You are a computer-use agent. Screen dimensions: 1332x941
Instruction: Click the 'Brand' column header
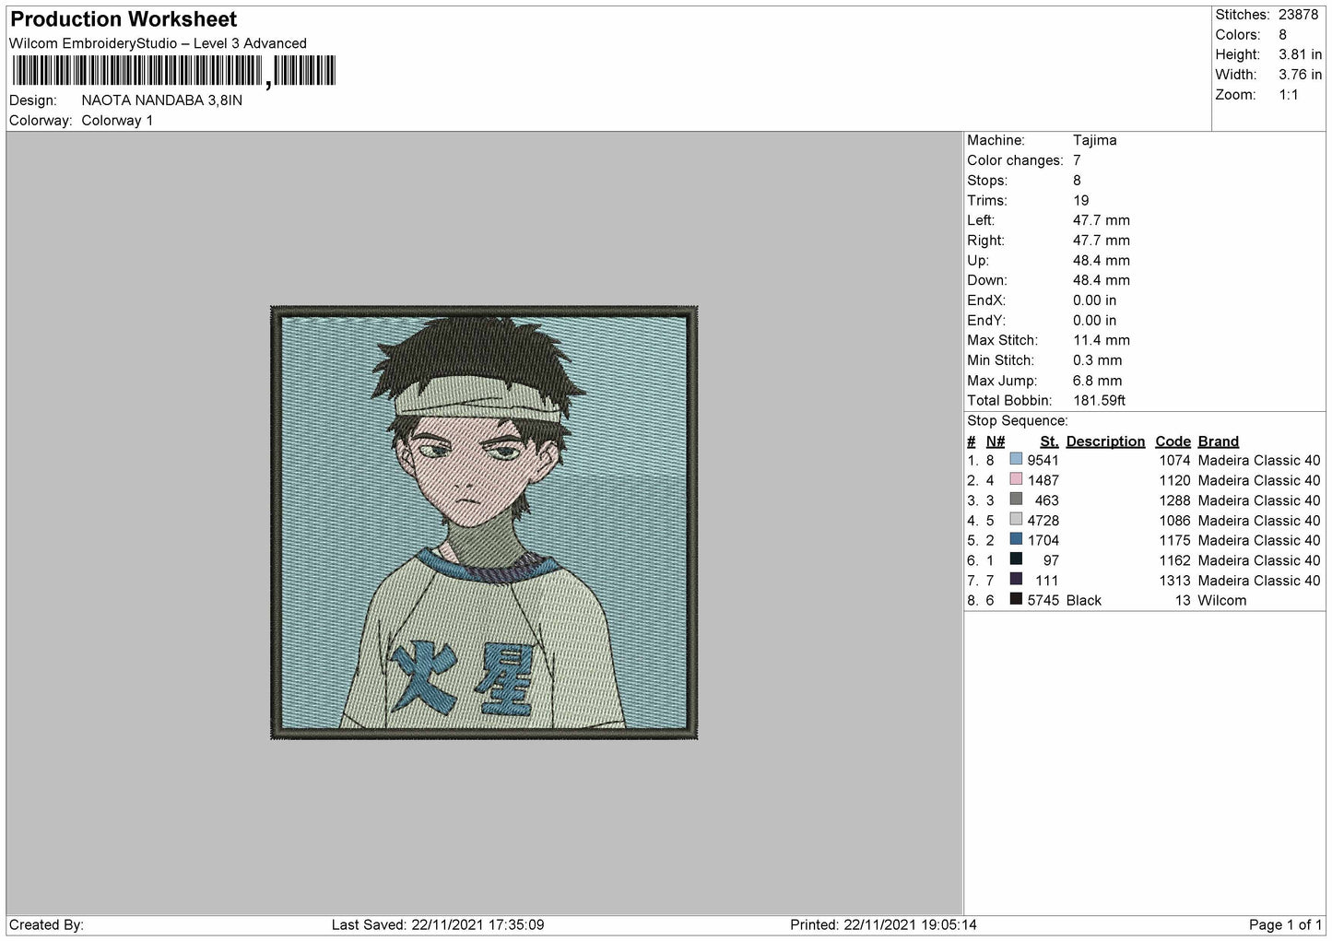(x=1219, y=441)
